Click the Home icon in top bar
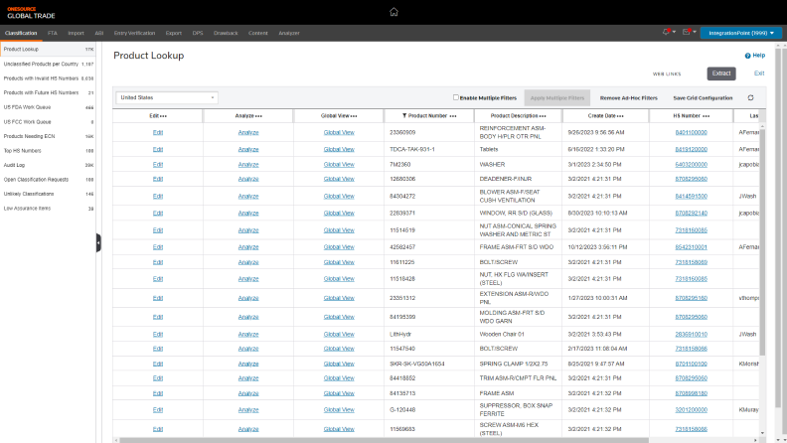This screenshot has width=787, height=443. (393, 12)
